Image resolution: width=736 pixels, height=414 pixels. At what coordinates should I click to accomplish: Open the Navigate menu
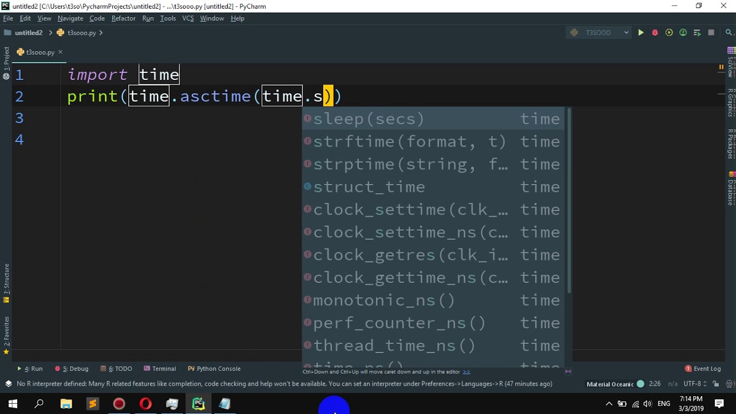click(x=70, y=18)
